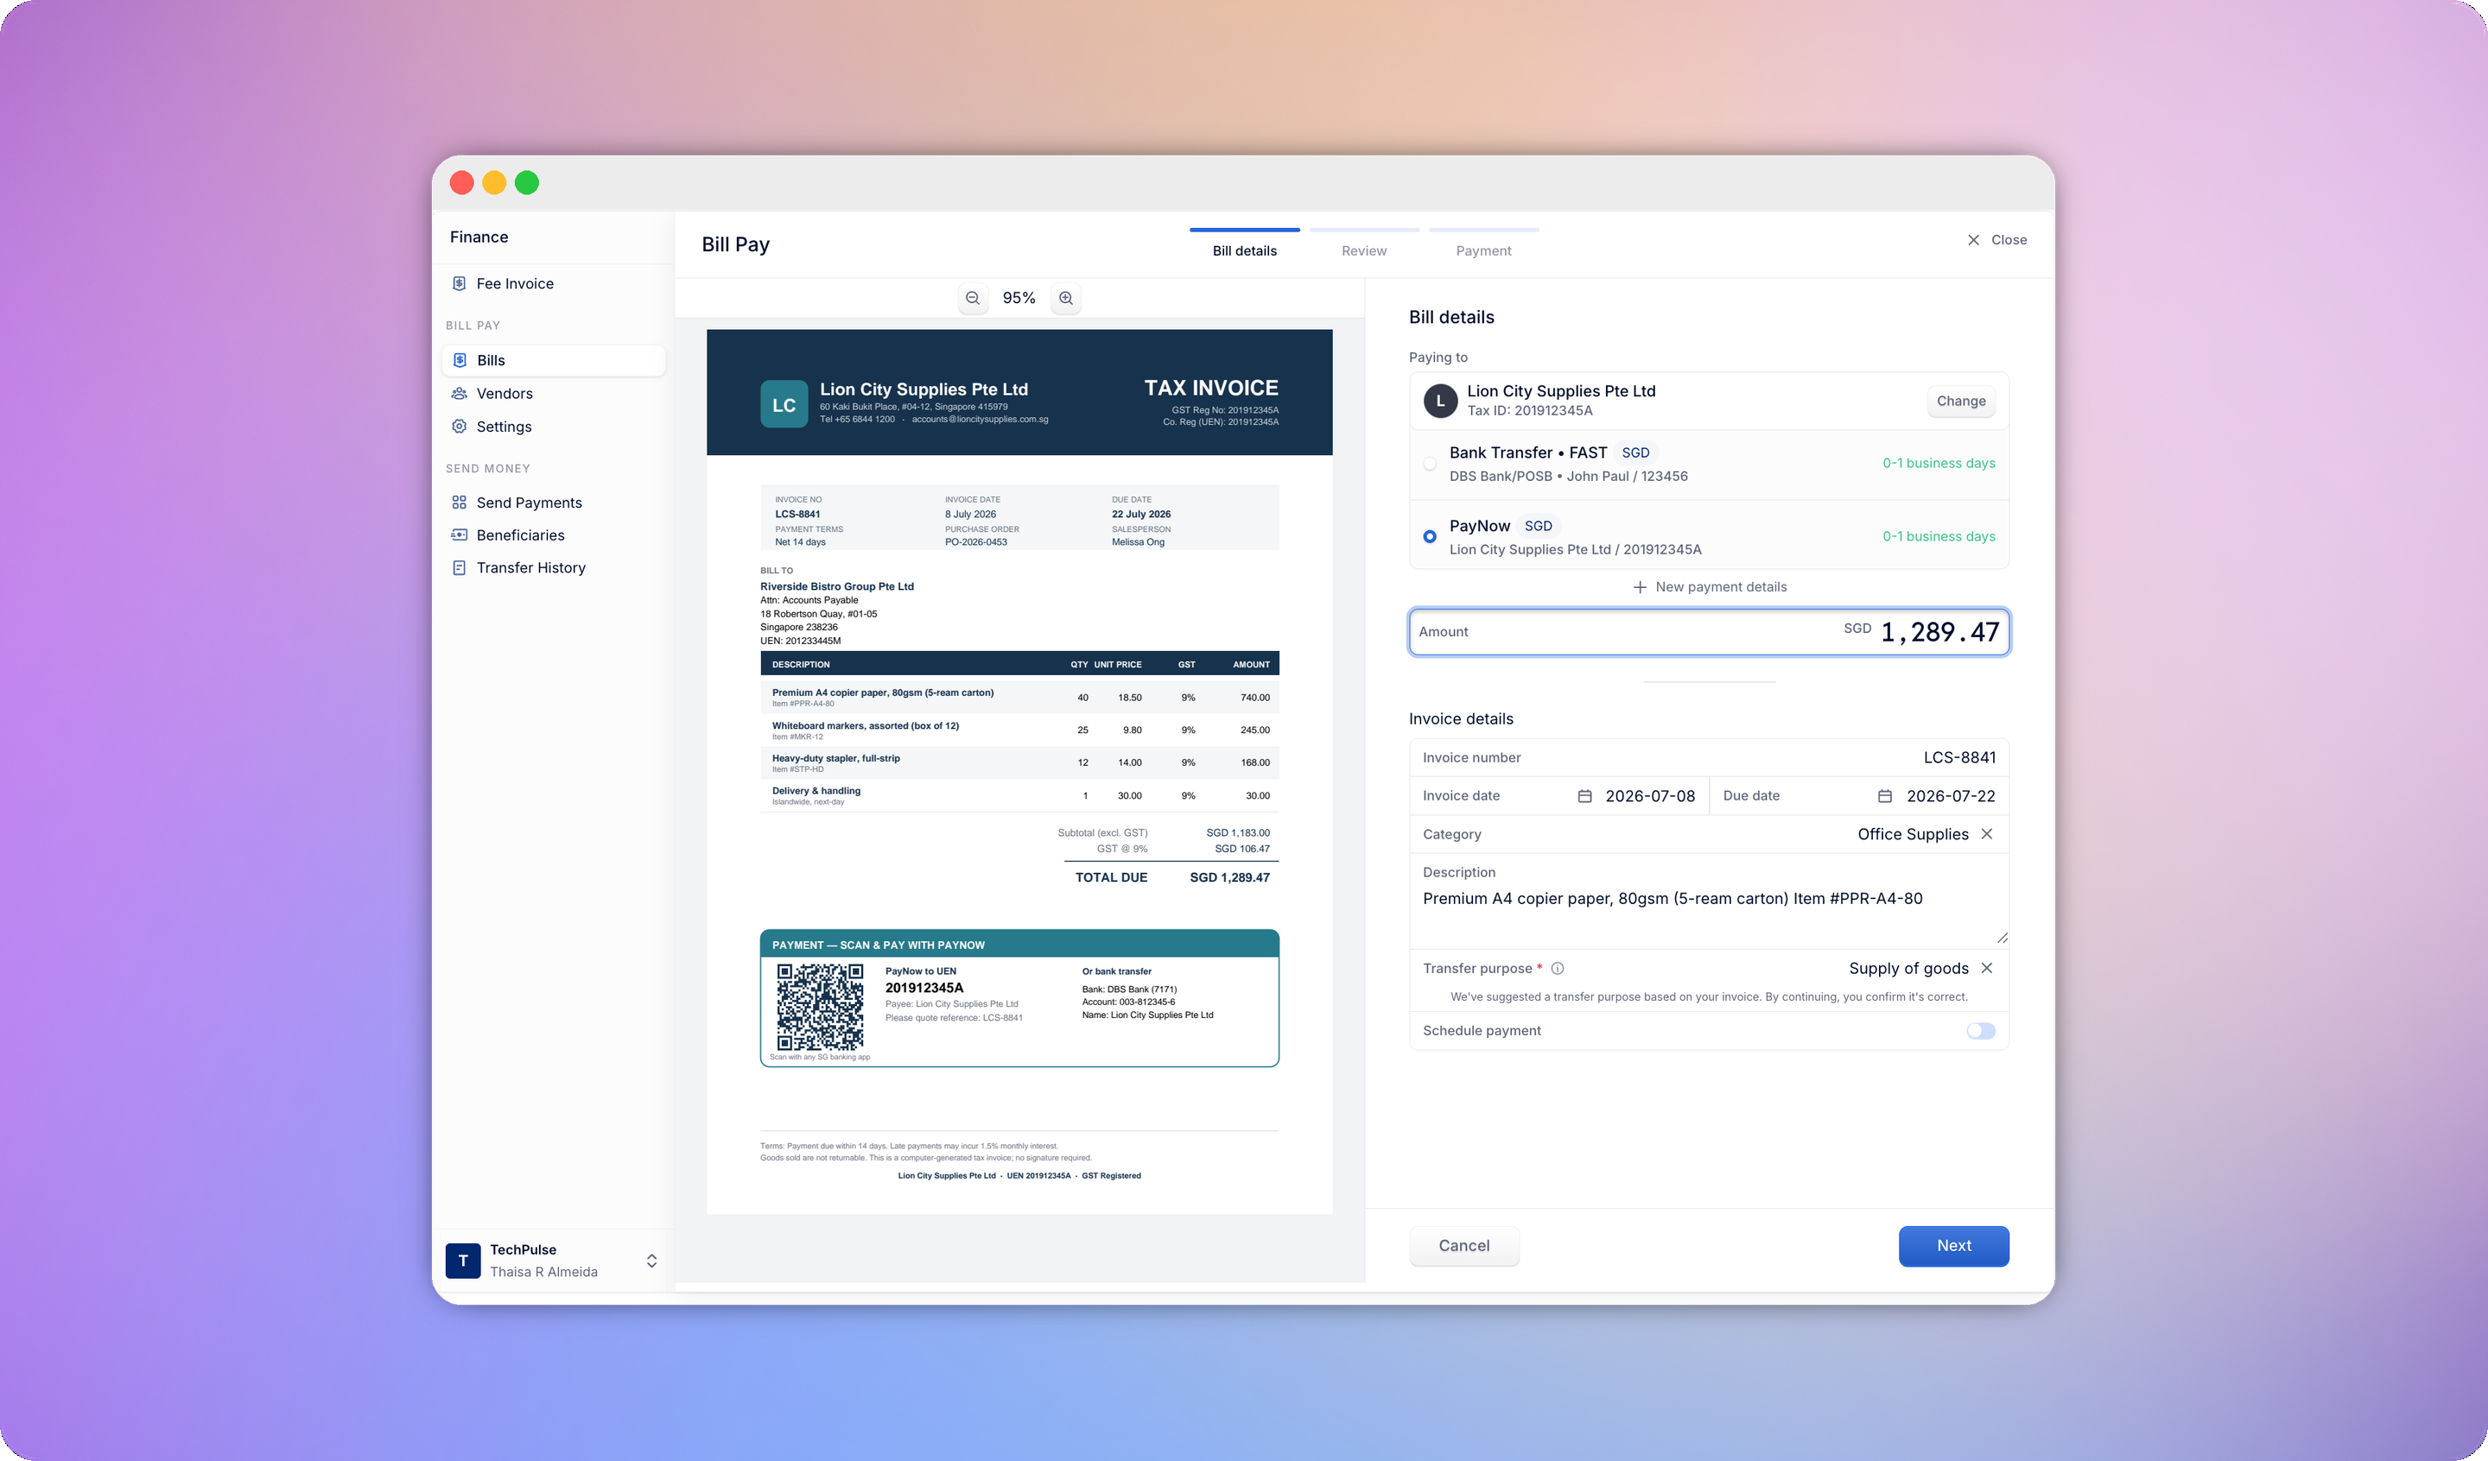Image resolution: width=2488 pixels, height=1461 pixels.
Task: Click the Invoice date value 2026-07-08
Action: click(x=1650, y=795)
